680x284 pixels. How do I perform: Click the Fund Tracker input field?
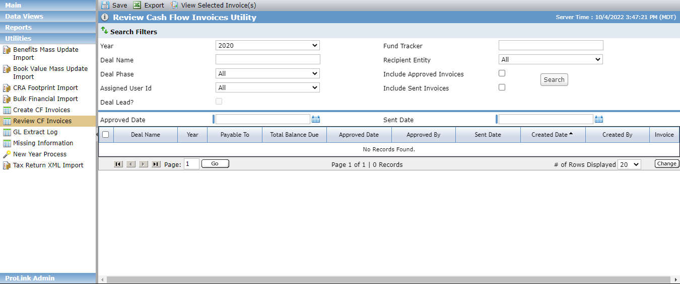coord(551,45)
